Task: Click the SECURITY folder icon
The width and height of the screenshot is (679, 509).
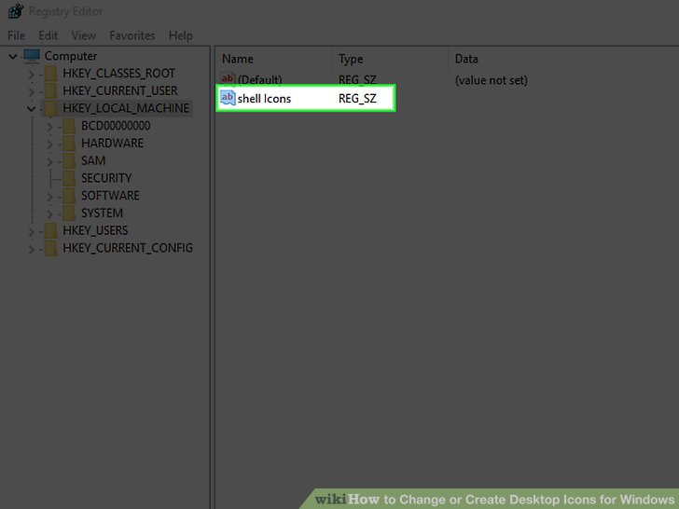Action: point(69,178)
